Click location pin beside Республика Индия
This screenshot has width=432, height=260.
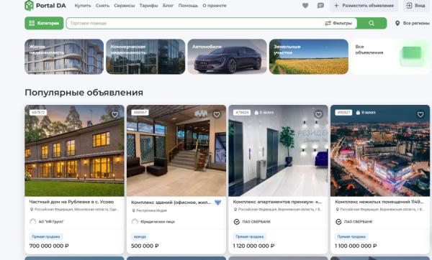[x=134, y=210]
